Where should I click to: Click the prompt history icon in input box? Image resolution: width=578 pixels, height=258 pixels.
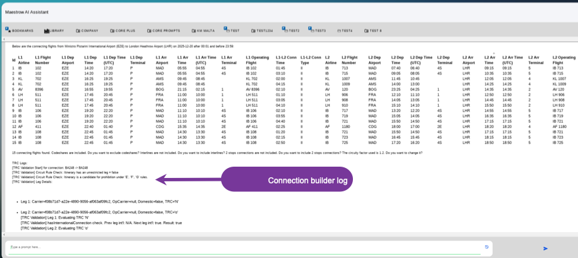point(487,247)
